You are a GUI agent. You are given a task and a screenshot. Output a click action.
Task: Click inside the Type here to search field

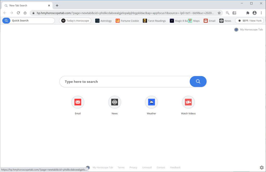(117, 81)
